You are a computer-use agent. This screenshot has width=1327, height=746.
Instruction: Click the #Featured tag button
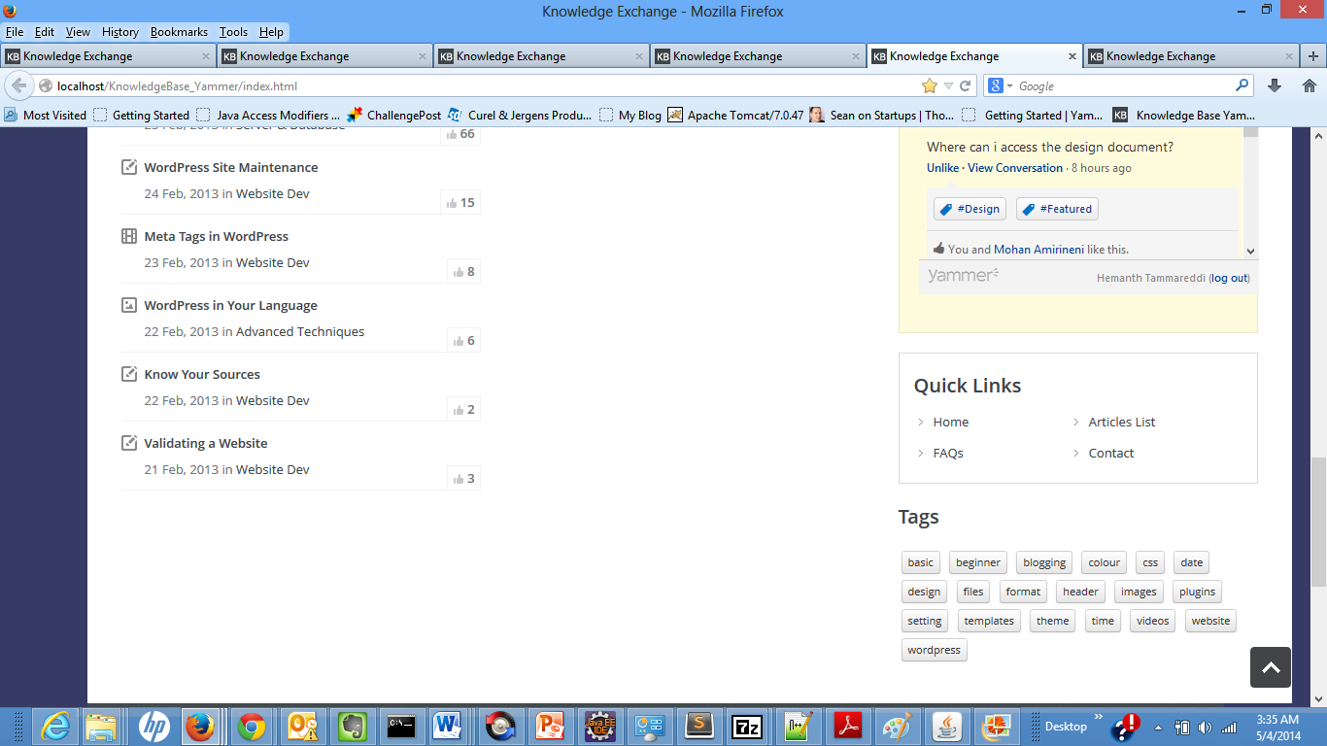pos(1058,209)
